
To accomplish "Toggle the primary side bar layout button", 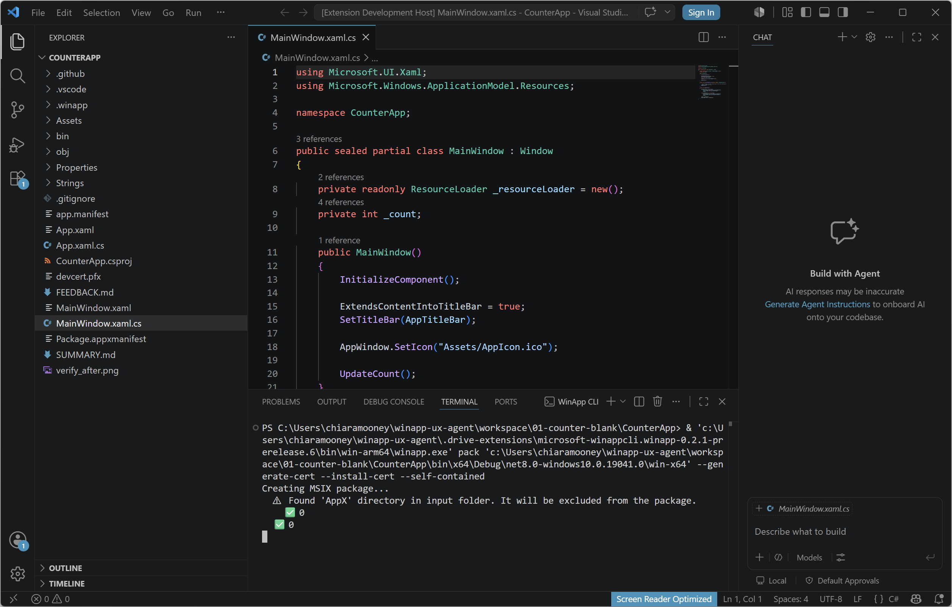I will [x=806, y=12].
